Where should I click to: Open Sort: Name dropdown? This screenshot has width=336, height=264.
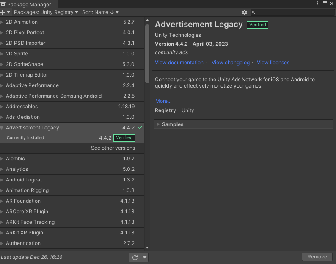[100, 12]
